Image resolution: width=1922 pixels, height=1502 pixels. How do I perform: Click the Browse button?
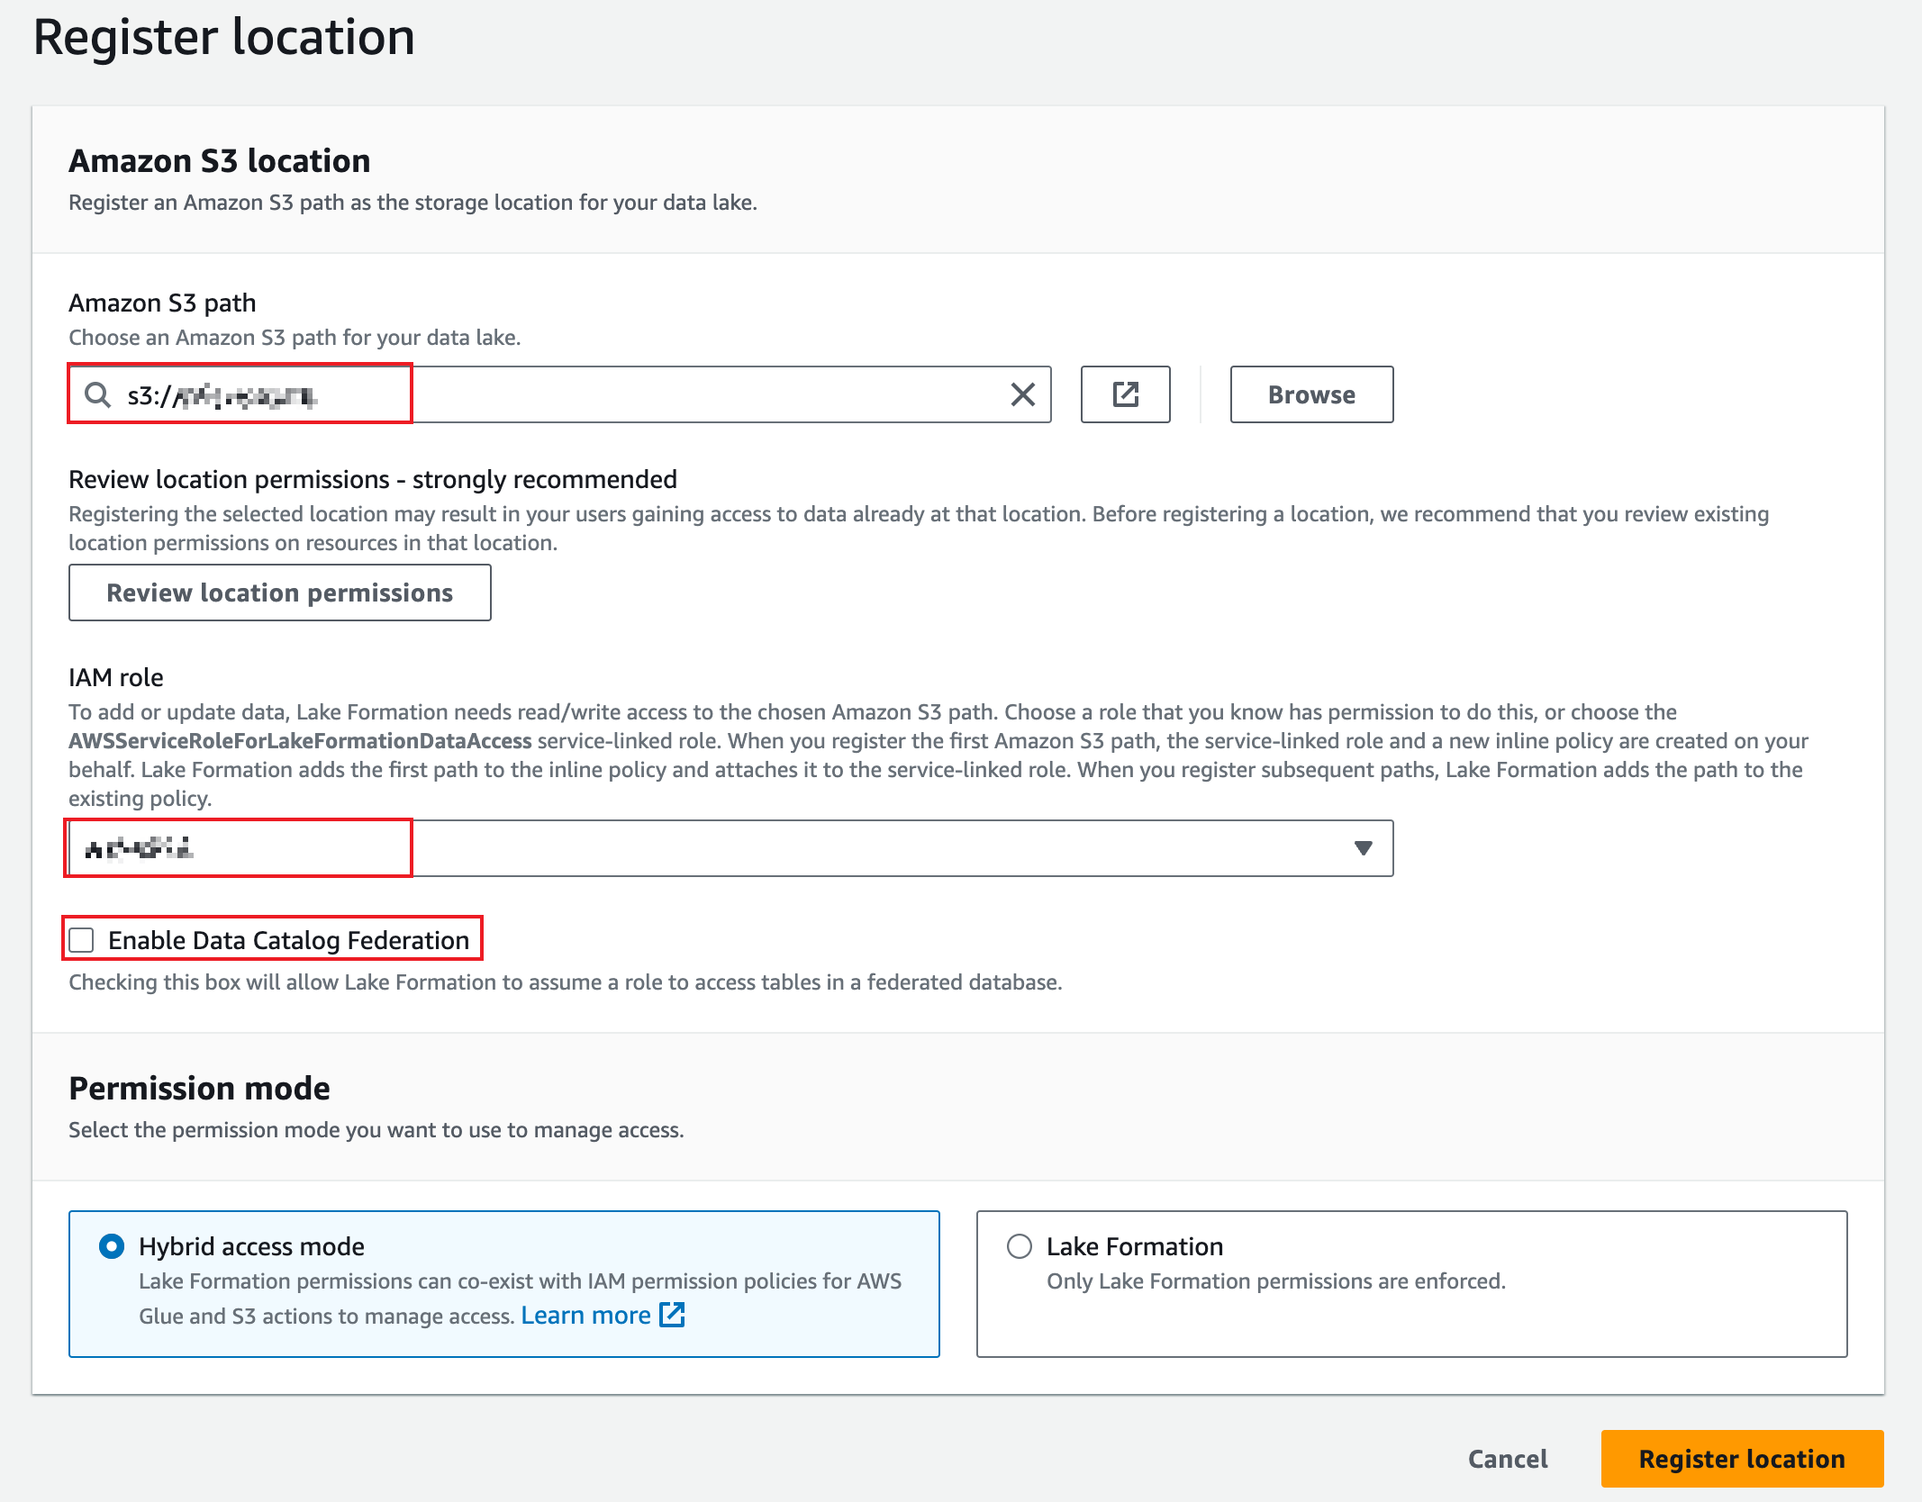pos(1311,394)
